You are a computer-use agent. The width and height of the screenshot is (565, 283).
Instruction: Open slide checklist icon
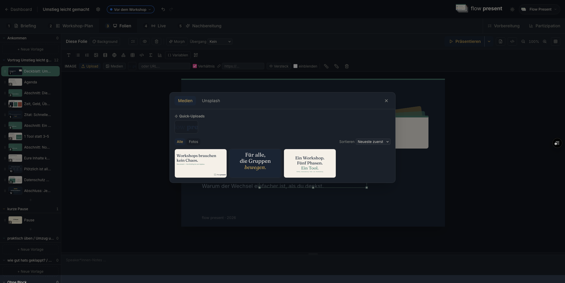point(133,42)
